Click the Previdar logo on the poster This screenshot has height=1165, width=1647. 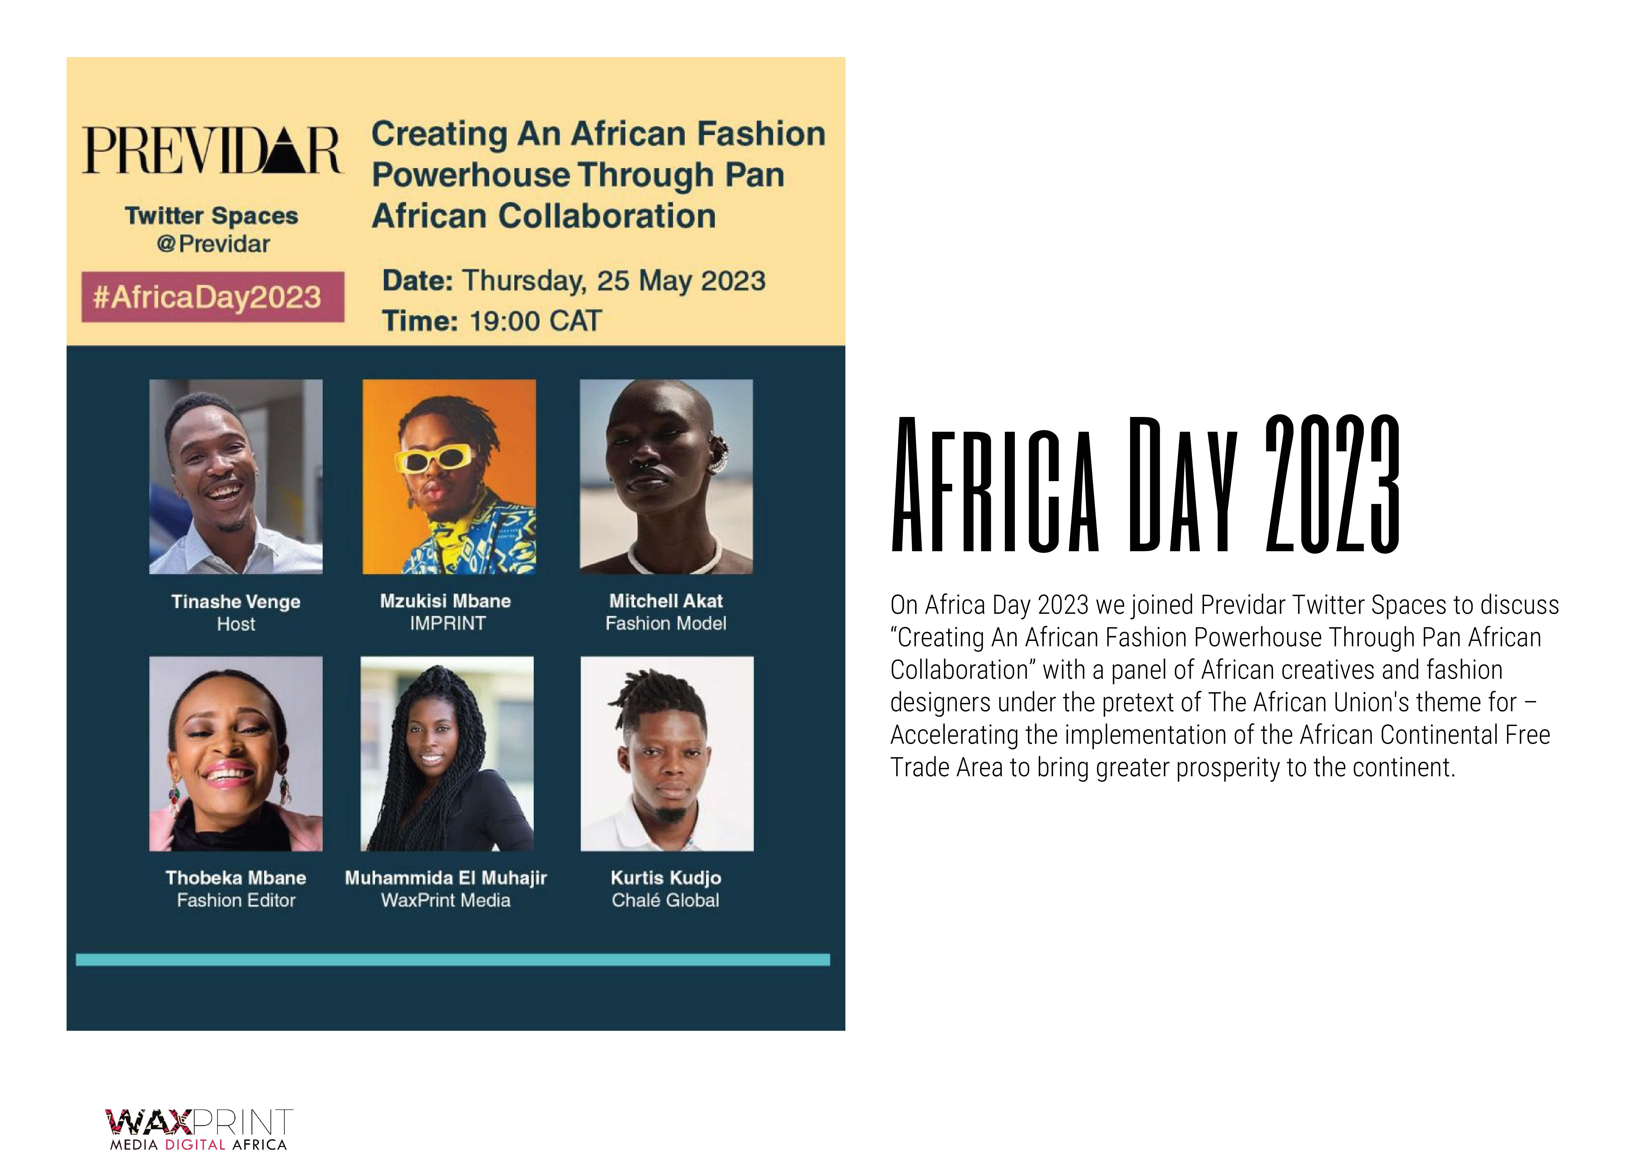(x=212, y=151)
